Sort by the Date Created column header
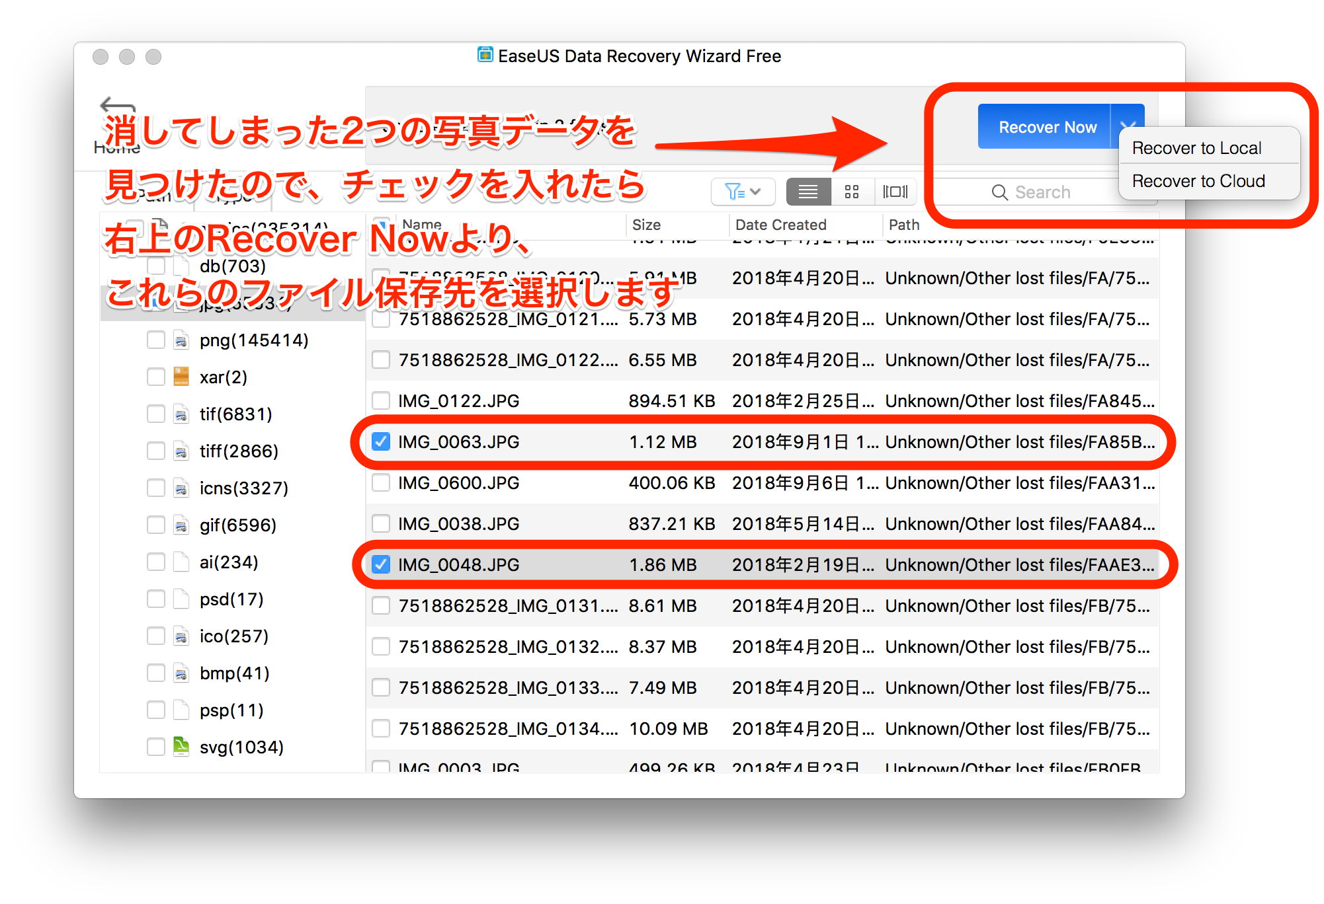The width and height of the screenshot is (1324, 904). (780, 225)
